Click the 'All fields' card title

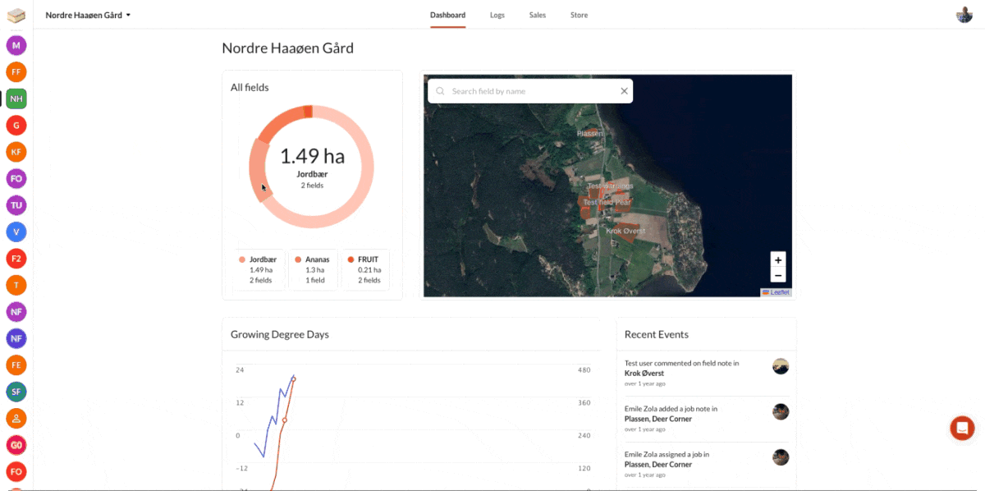click(x=250, y=87)
